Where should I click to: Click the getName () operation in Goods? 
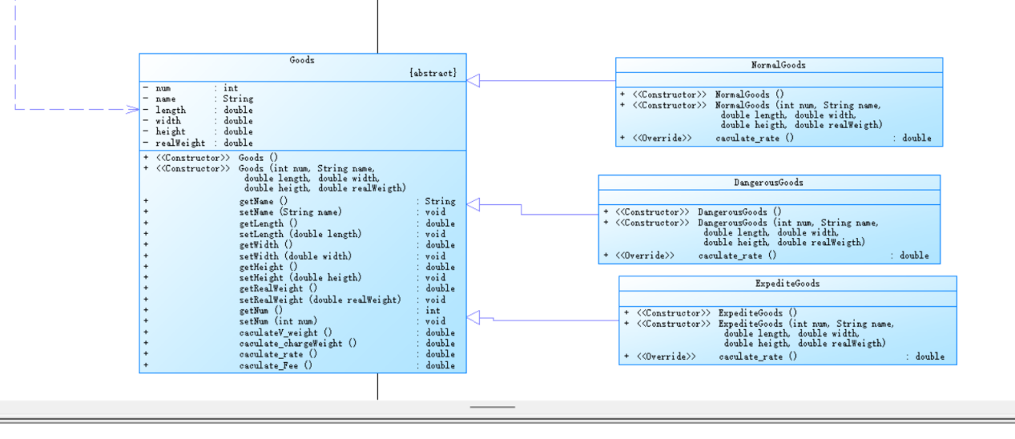pyautogui.click(x=300, y=202)
